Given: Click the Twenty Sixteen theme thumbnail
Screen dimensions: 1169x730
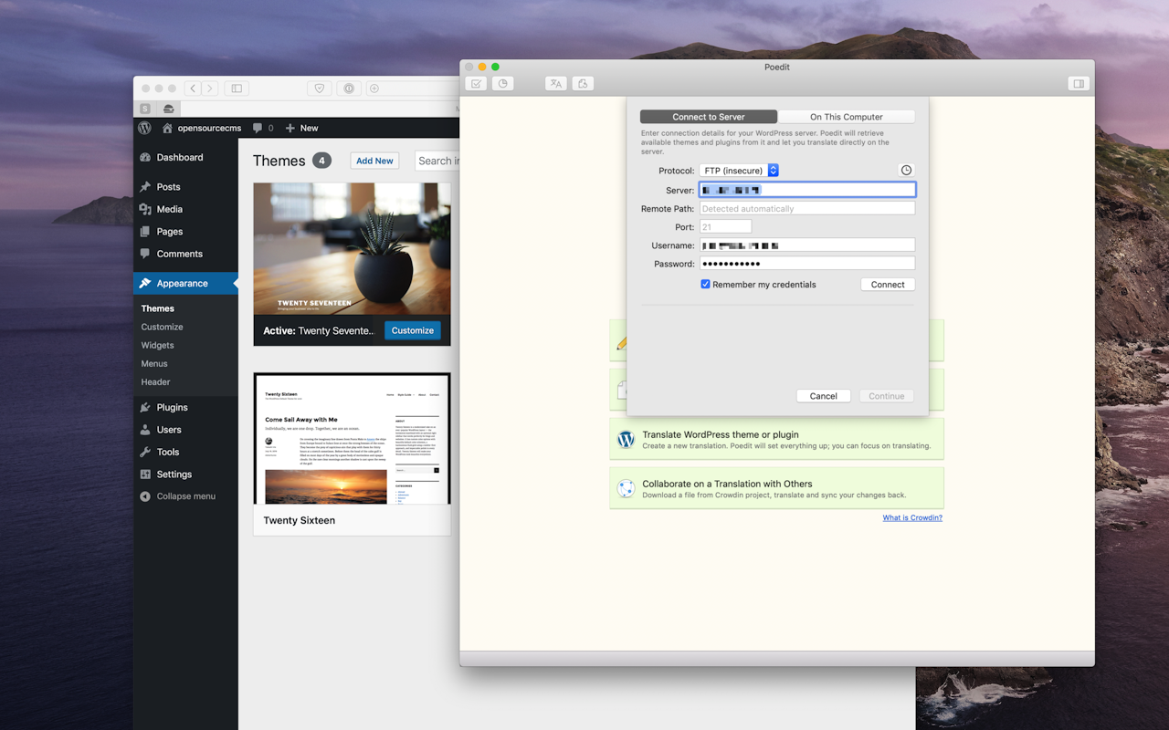Looking at the screenshot, I should tap(352, 439).
